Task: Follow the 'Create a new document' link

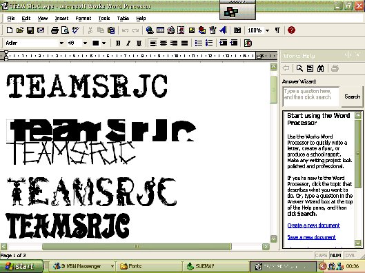Action: [x=313, y=225]
